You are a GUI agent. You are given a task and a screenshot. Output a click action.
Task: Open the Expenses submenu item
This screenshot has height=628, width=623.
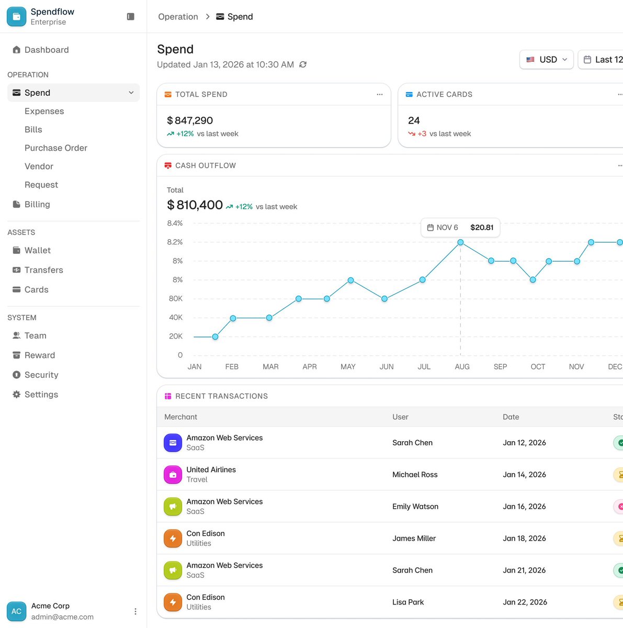44,111
